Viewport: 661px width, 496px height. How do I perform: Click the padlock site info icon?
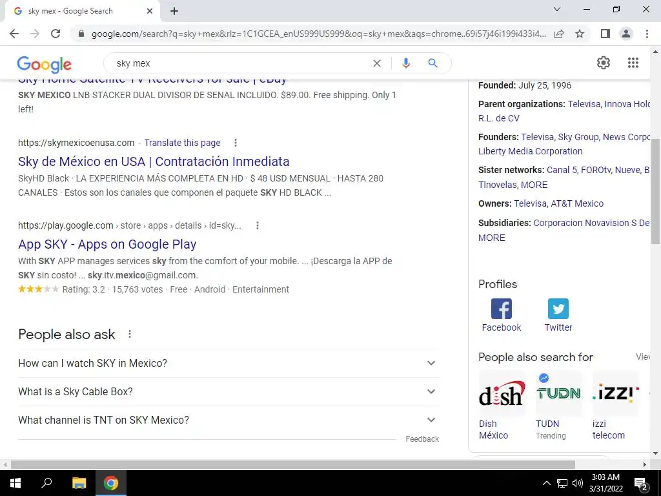pyautogui.click(x=81, y=34)
